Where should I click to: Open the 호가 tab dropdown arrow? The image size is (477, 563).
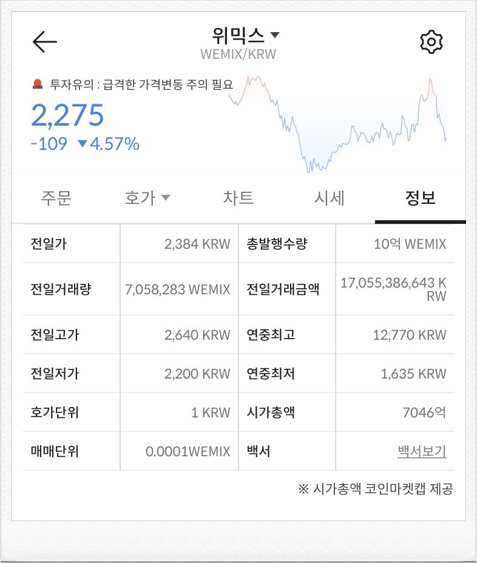pos(166,198)
